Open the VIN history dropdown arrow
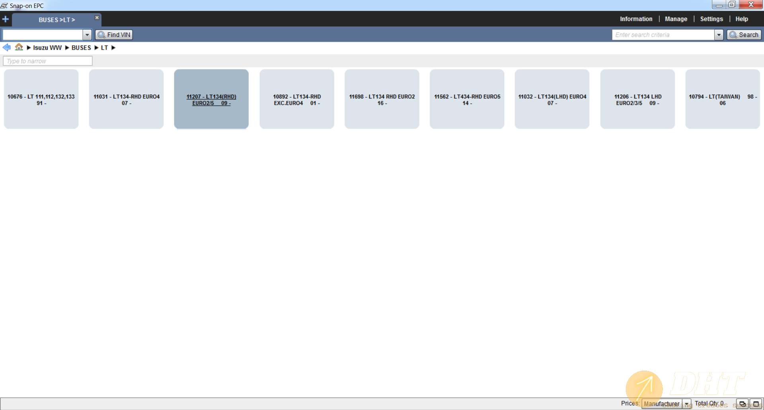Viewport: 764px width, 410px height. [x=87, y=35]
